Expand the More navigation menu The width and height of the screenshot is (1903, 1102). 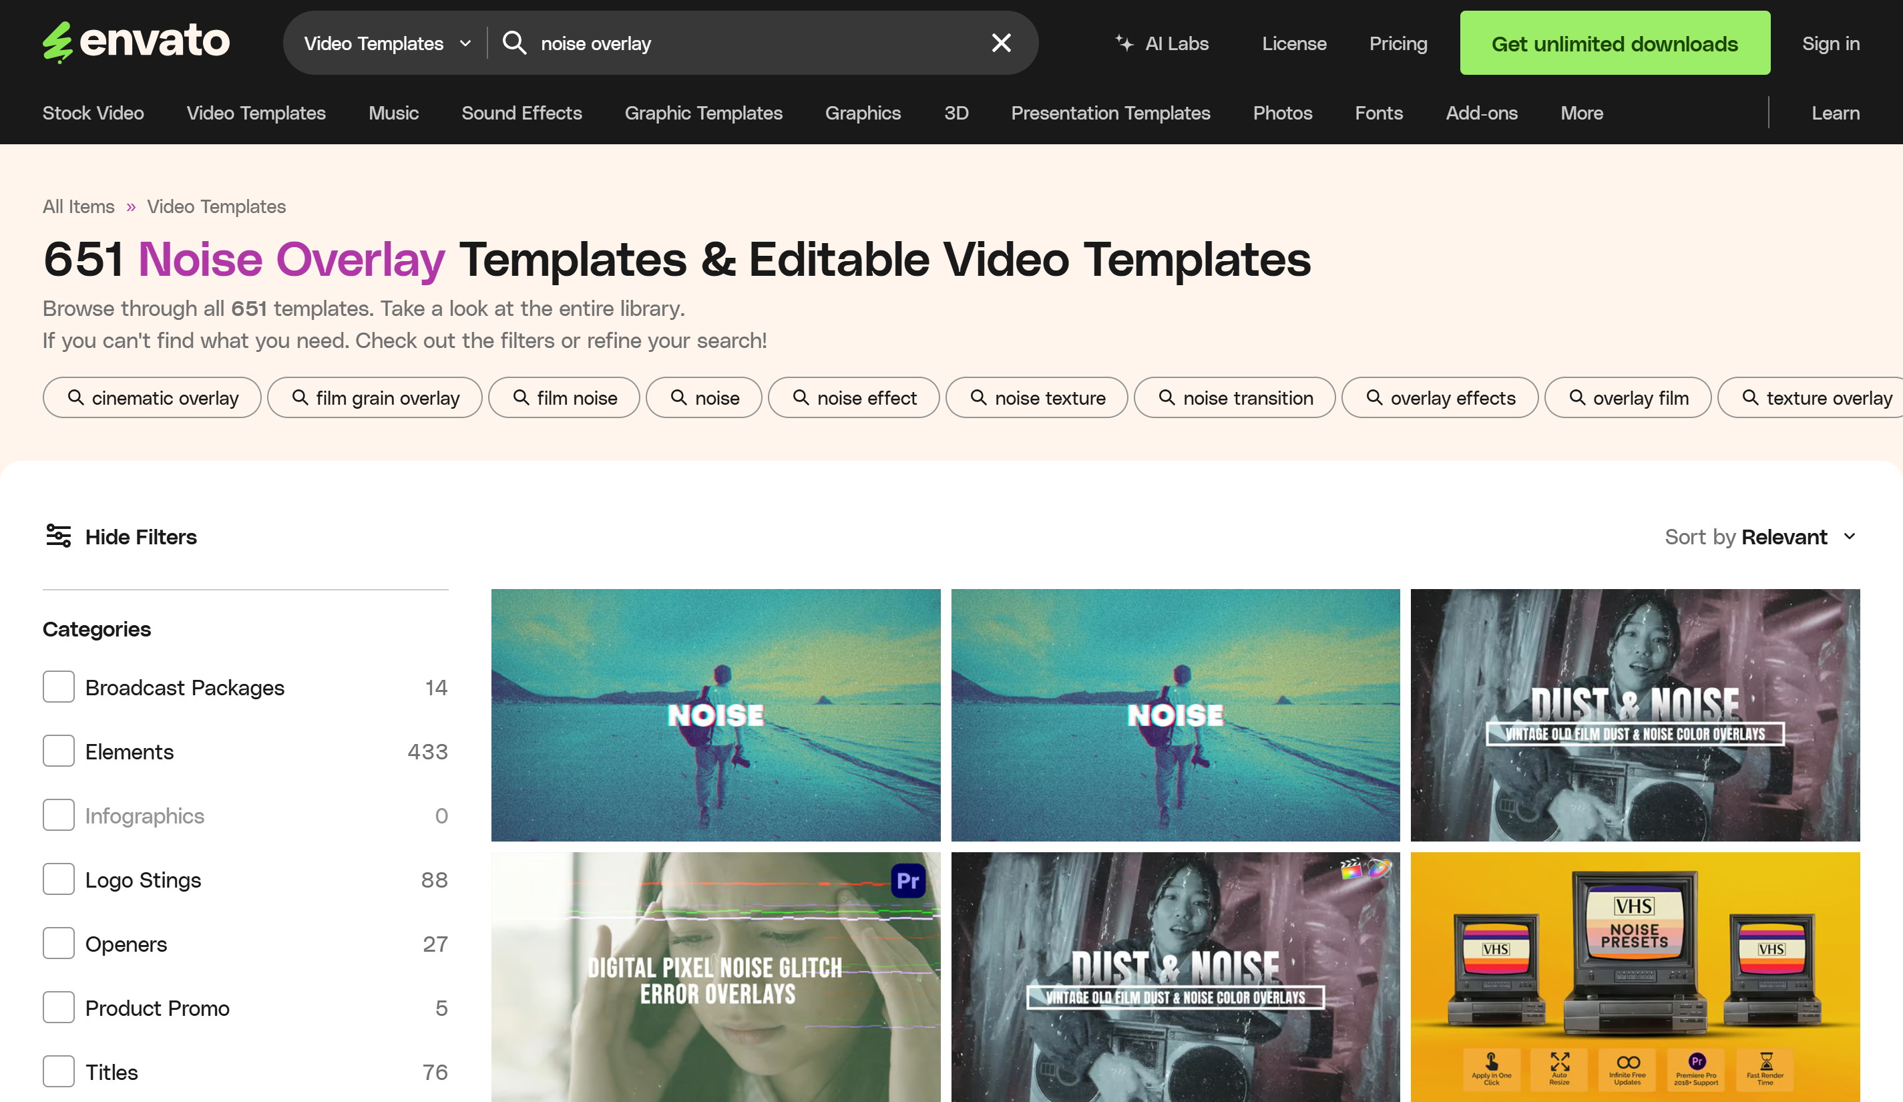(1581, 114)
